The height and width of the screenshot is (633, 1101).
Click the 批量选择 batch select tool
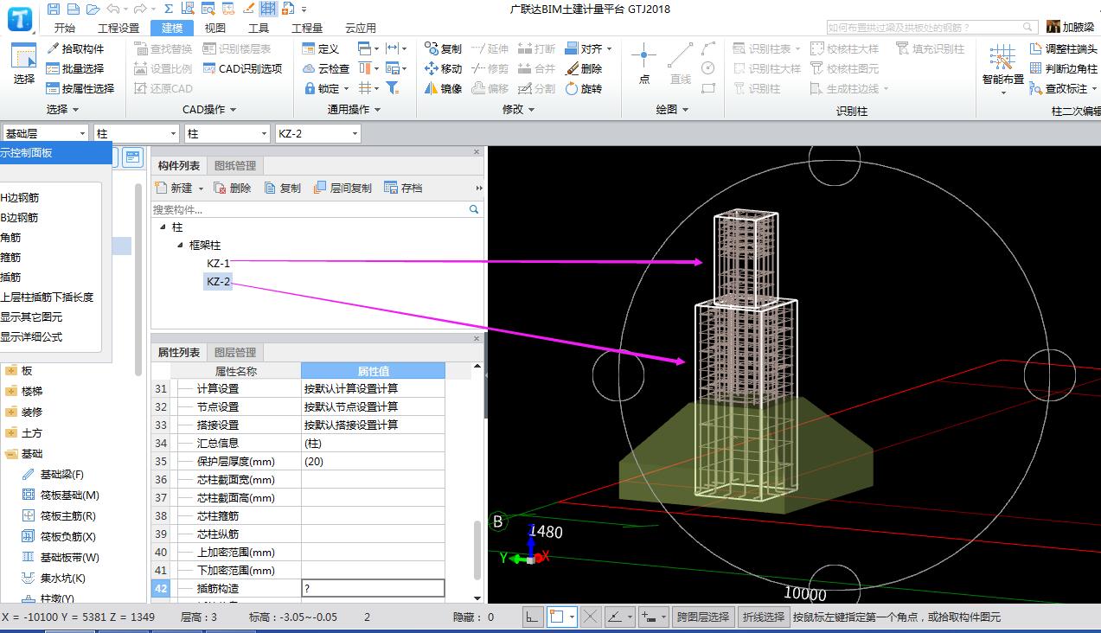tap(75, 68)
